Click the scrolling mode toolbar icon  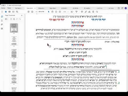point(76,12)
